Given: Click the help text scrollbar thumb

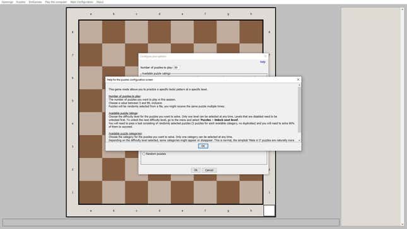Looking at the screenshot, I should [x=299, y=110].
